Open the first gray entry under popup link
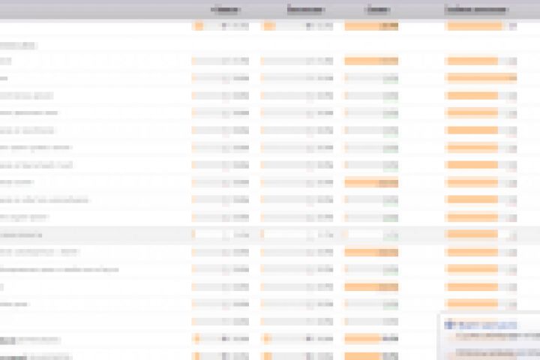This screenshot has width=540, height=360. click(497, 335)
